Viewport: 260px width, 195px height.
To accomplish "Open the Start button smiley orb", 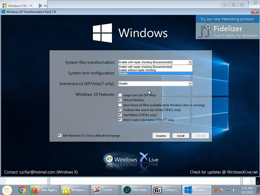I will coord(7,190).
